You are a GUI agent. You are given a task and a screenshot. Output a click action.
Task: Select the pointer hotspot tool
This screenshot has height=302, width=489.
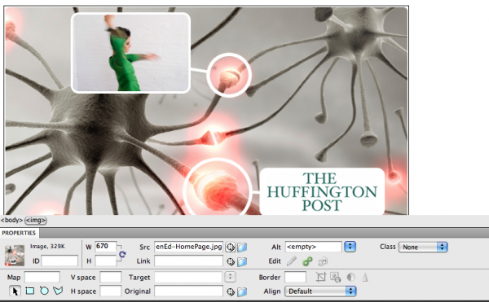15,291
